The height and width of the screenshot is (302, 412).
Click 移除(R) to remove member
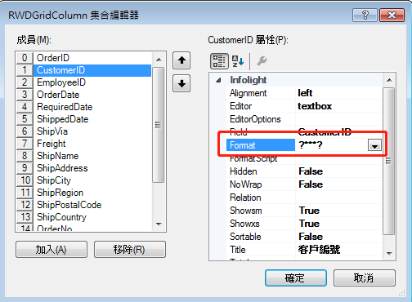(130, 249)
